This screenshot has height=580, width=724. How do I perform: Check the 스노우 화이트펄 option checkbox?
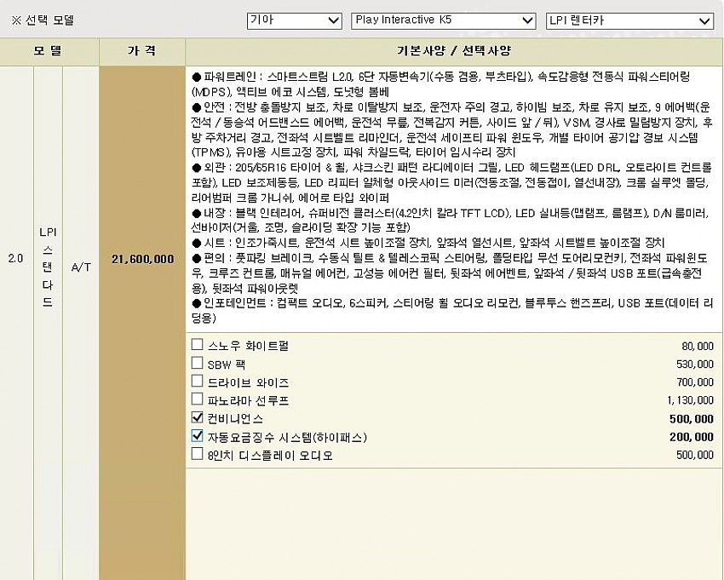(198, 346)
